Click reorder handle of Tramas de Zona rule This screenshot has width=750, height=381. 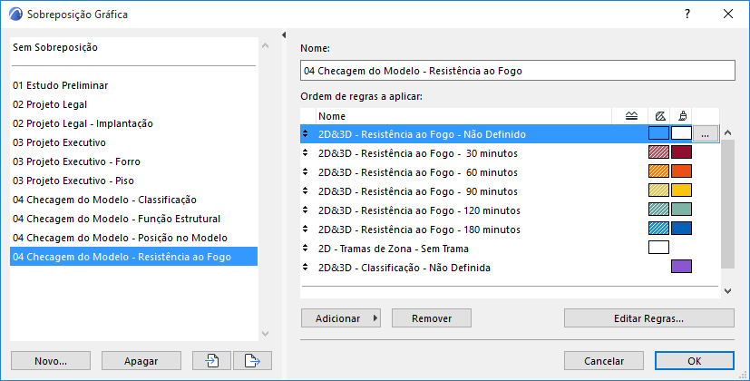pos(306,248)
